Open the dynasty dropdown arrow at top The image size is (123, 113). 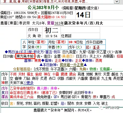click(x=117, y=1)
